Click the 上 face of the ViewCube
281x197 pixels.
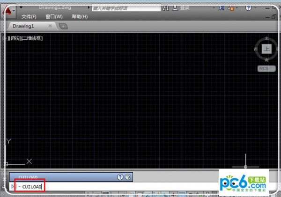tap(266, 48)
